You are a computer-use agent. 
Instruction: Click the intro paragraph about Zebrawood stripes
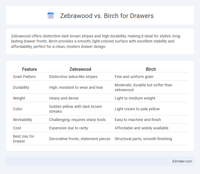click(96, 41)
